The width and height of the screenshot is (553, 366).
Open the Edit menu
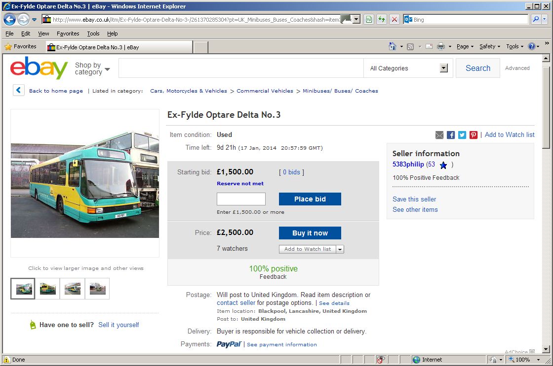(25, 33)
